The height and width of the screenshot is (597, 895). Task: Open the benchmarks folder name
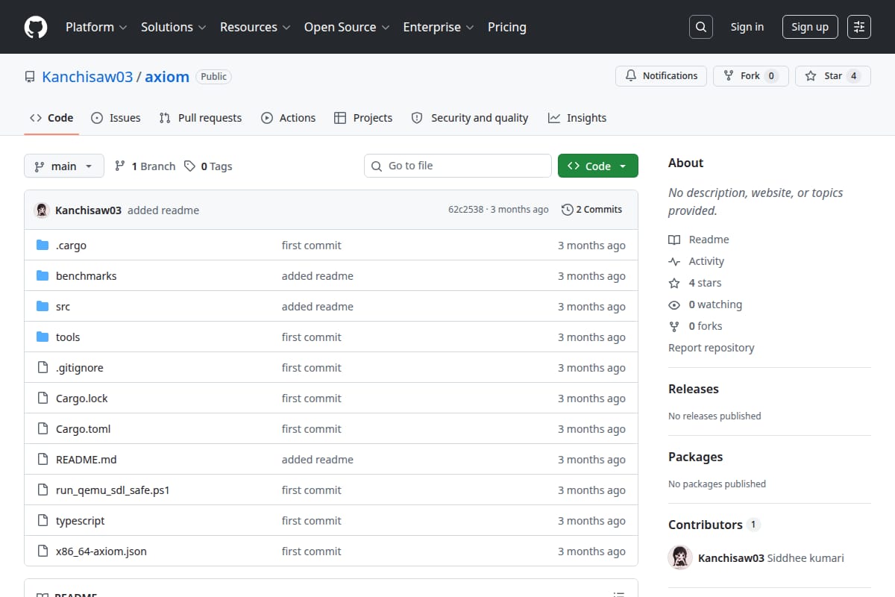pyautogui.click(x=87, y=276)
